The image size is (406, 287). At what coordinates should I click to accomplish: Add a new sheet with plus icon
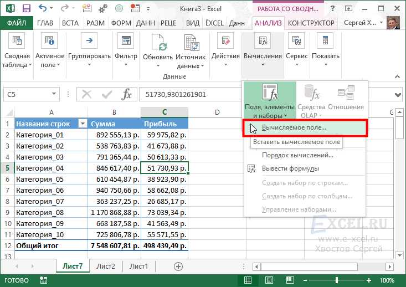(178, 266)
